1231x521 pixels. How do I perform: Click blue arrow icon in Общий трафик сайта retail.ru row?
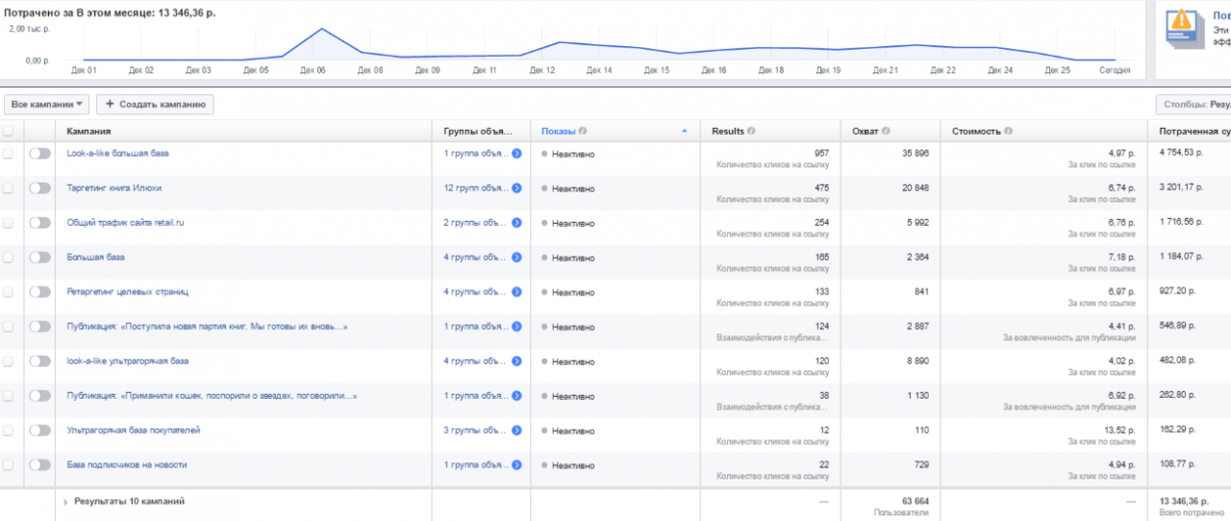[x=516, y=222]
